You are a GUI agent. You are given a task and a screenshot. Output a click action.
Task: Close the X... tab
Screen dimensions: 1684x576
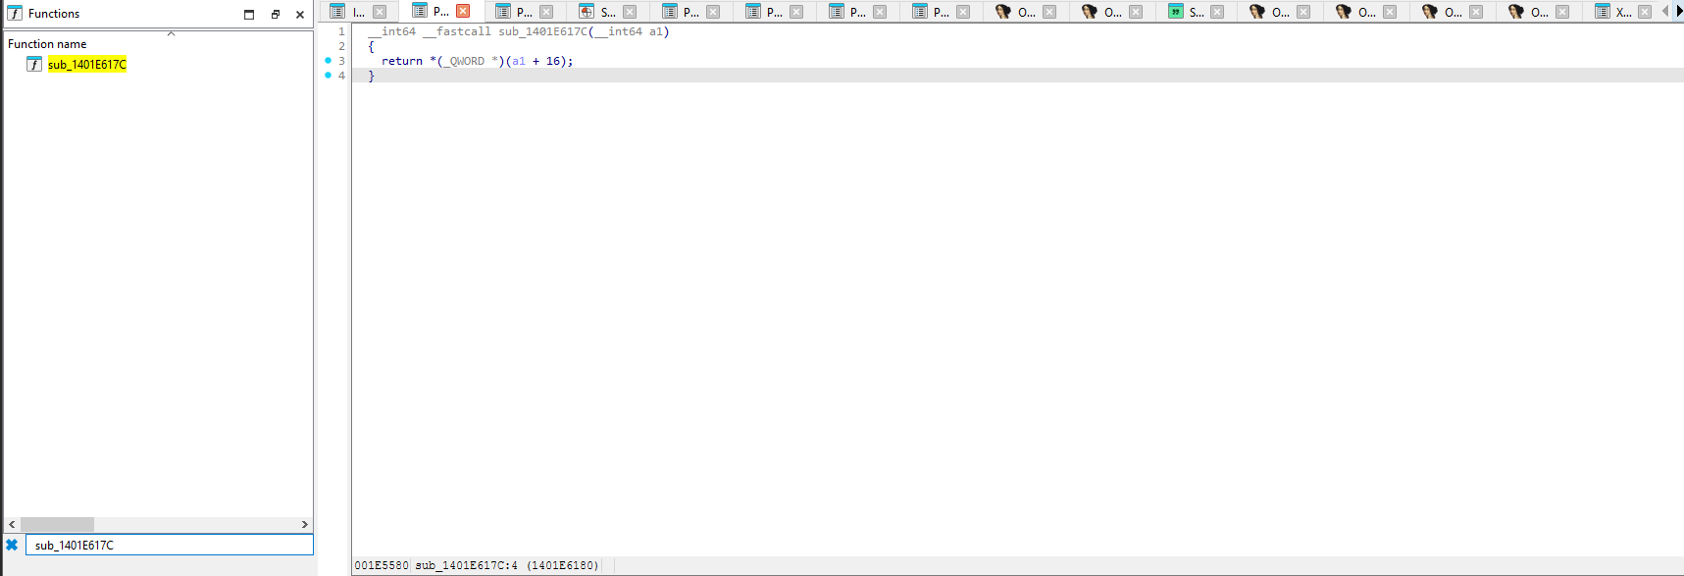click(x=1645, y=12)
